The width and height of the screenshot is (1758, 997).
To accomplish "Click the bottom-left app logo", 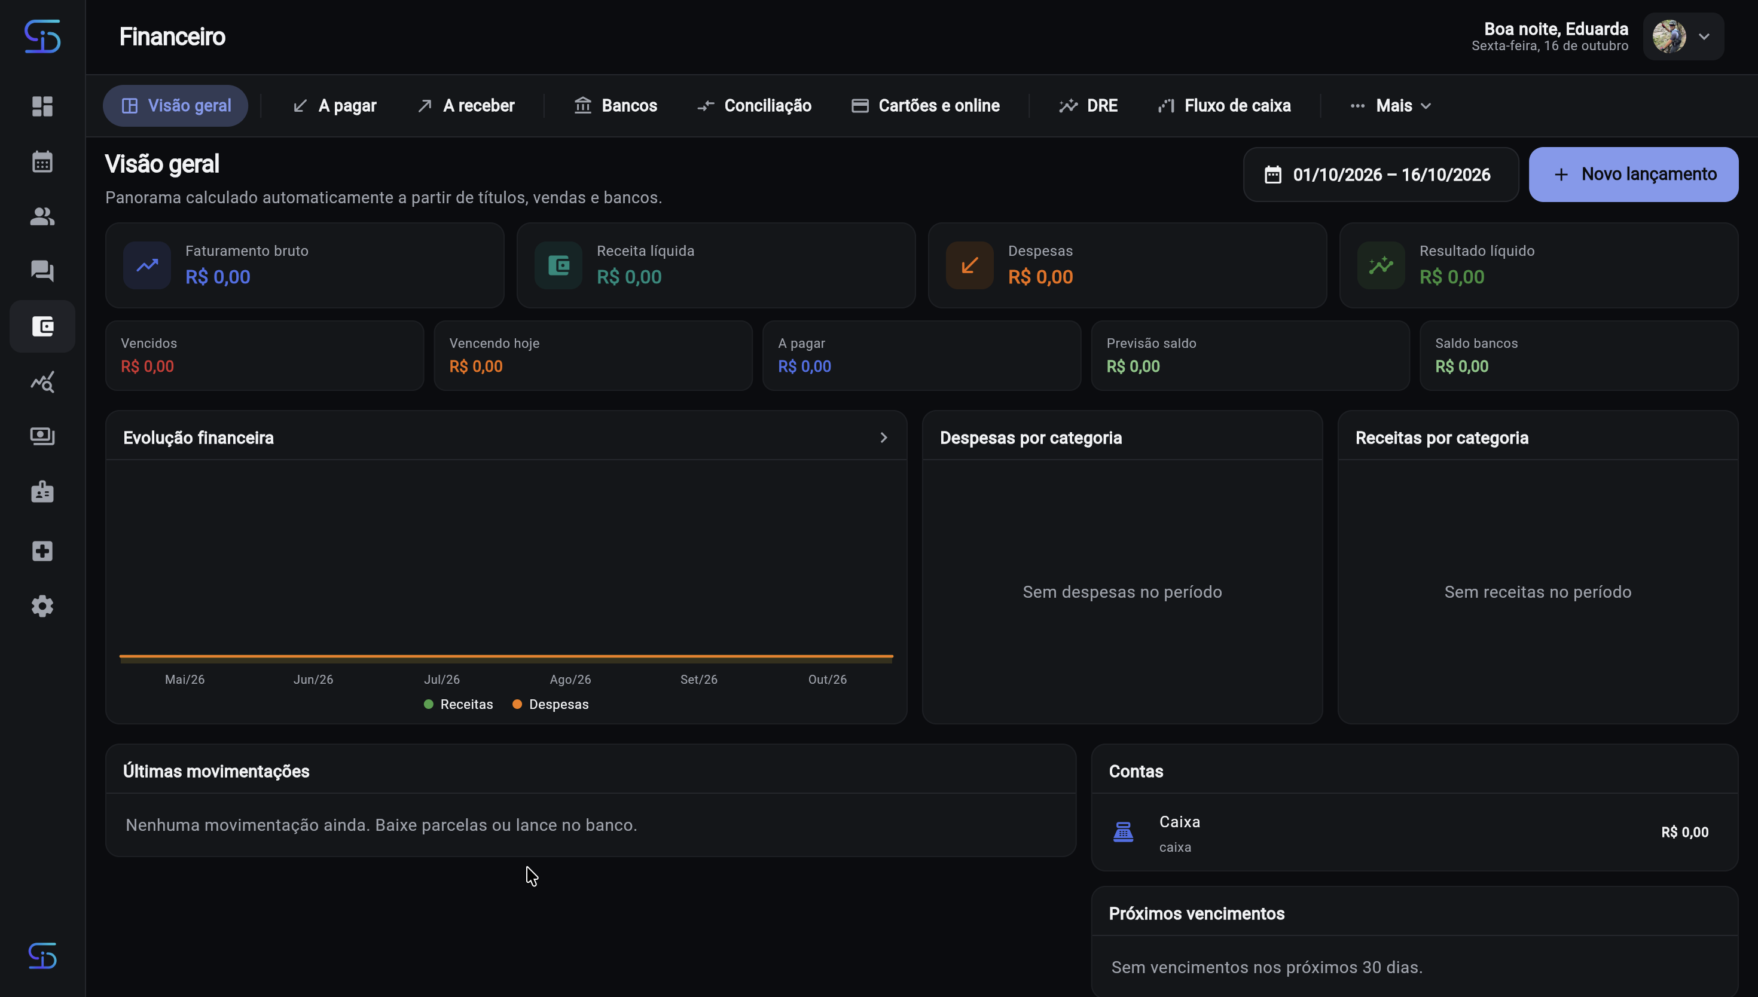I will pyautogui.click(x=42, y=956).
